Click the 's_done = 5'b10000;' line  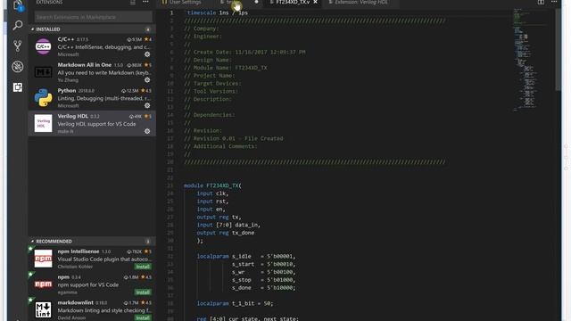[264, 288]
